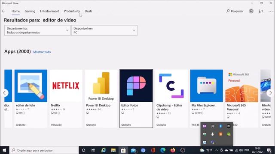275x154 pixels.
Task: Click the My Files Explorer price R$9,45
Action: [x=196, y=124]
